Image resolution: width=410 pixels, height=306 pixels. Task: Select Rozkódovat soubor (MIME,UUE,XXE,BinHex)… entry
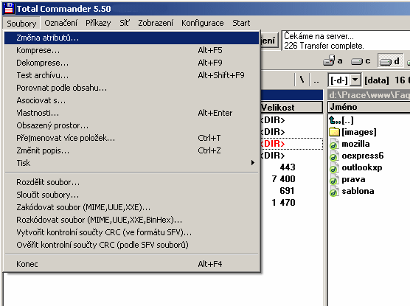click(131, 220)
